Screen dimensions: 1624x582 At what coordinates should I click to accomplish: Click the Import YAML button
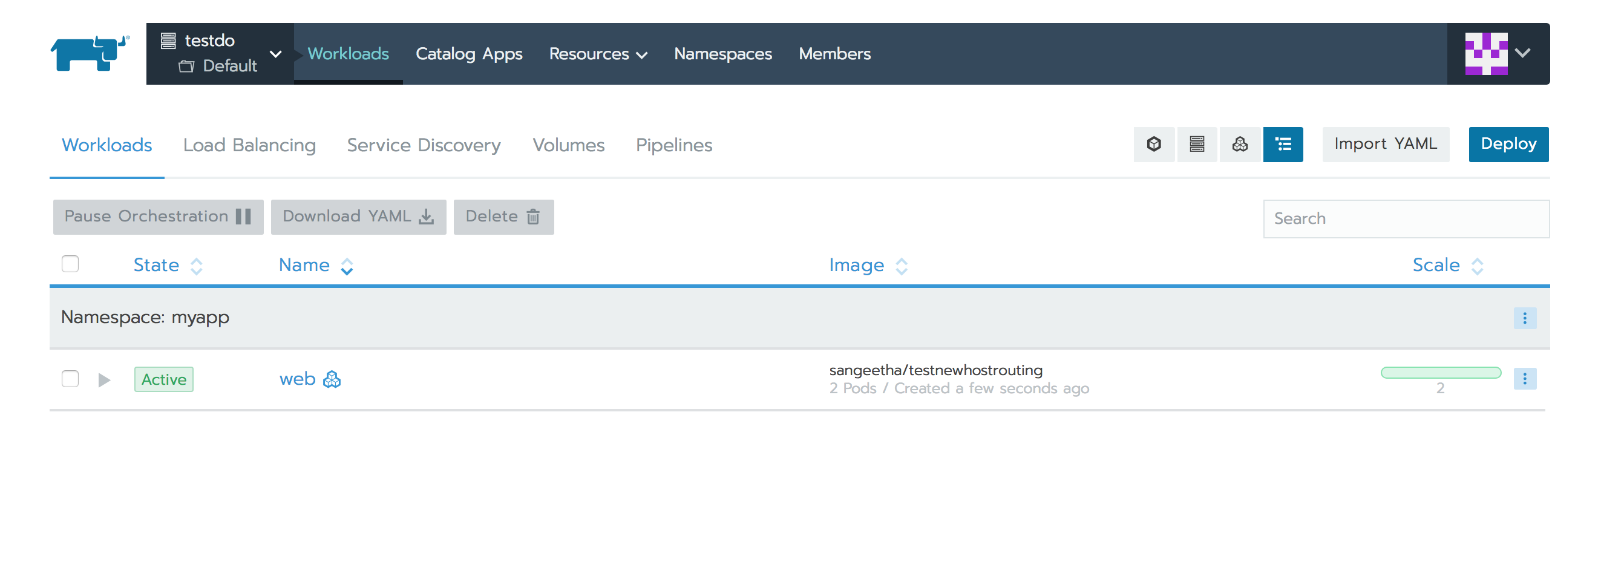click(1385, 145)
